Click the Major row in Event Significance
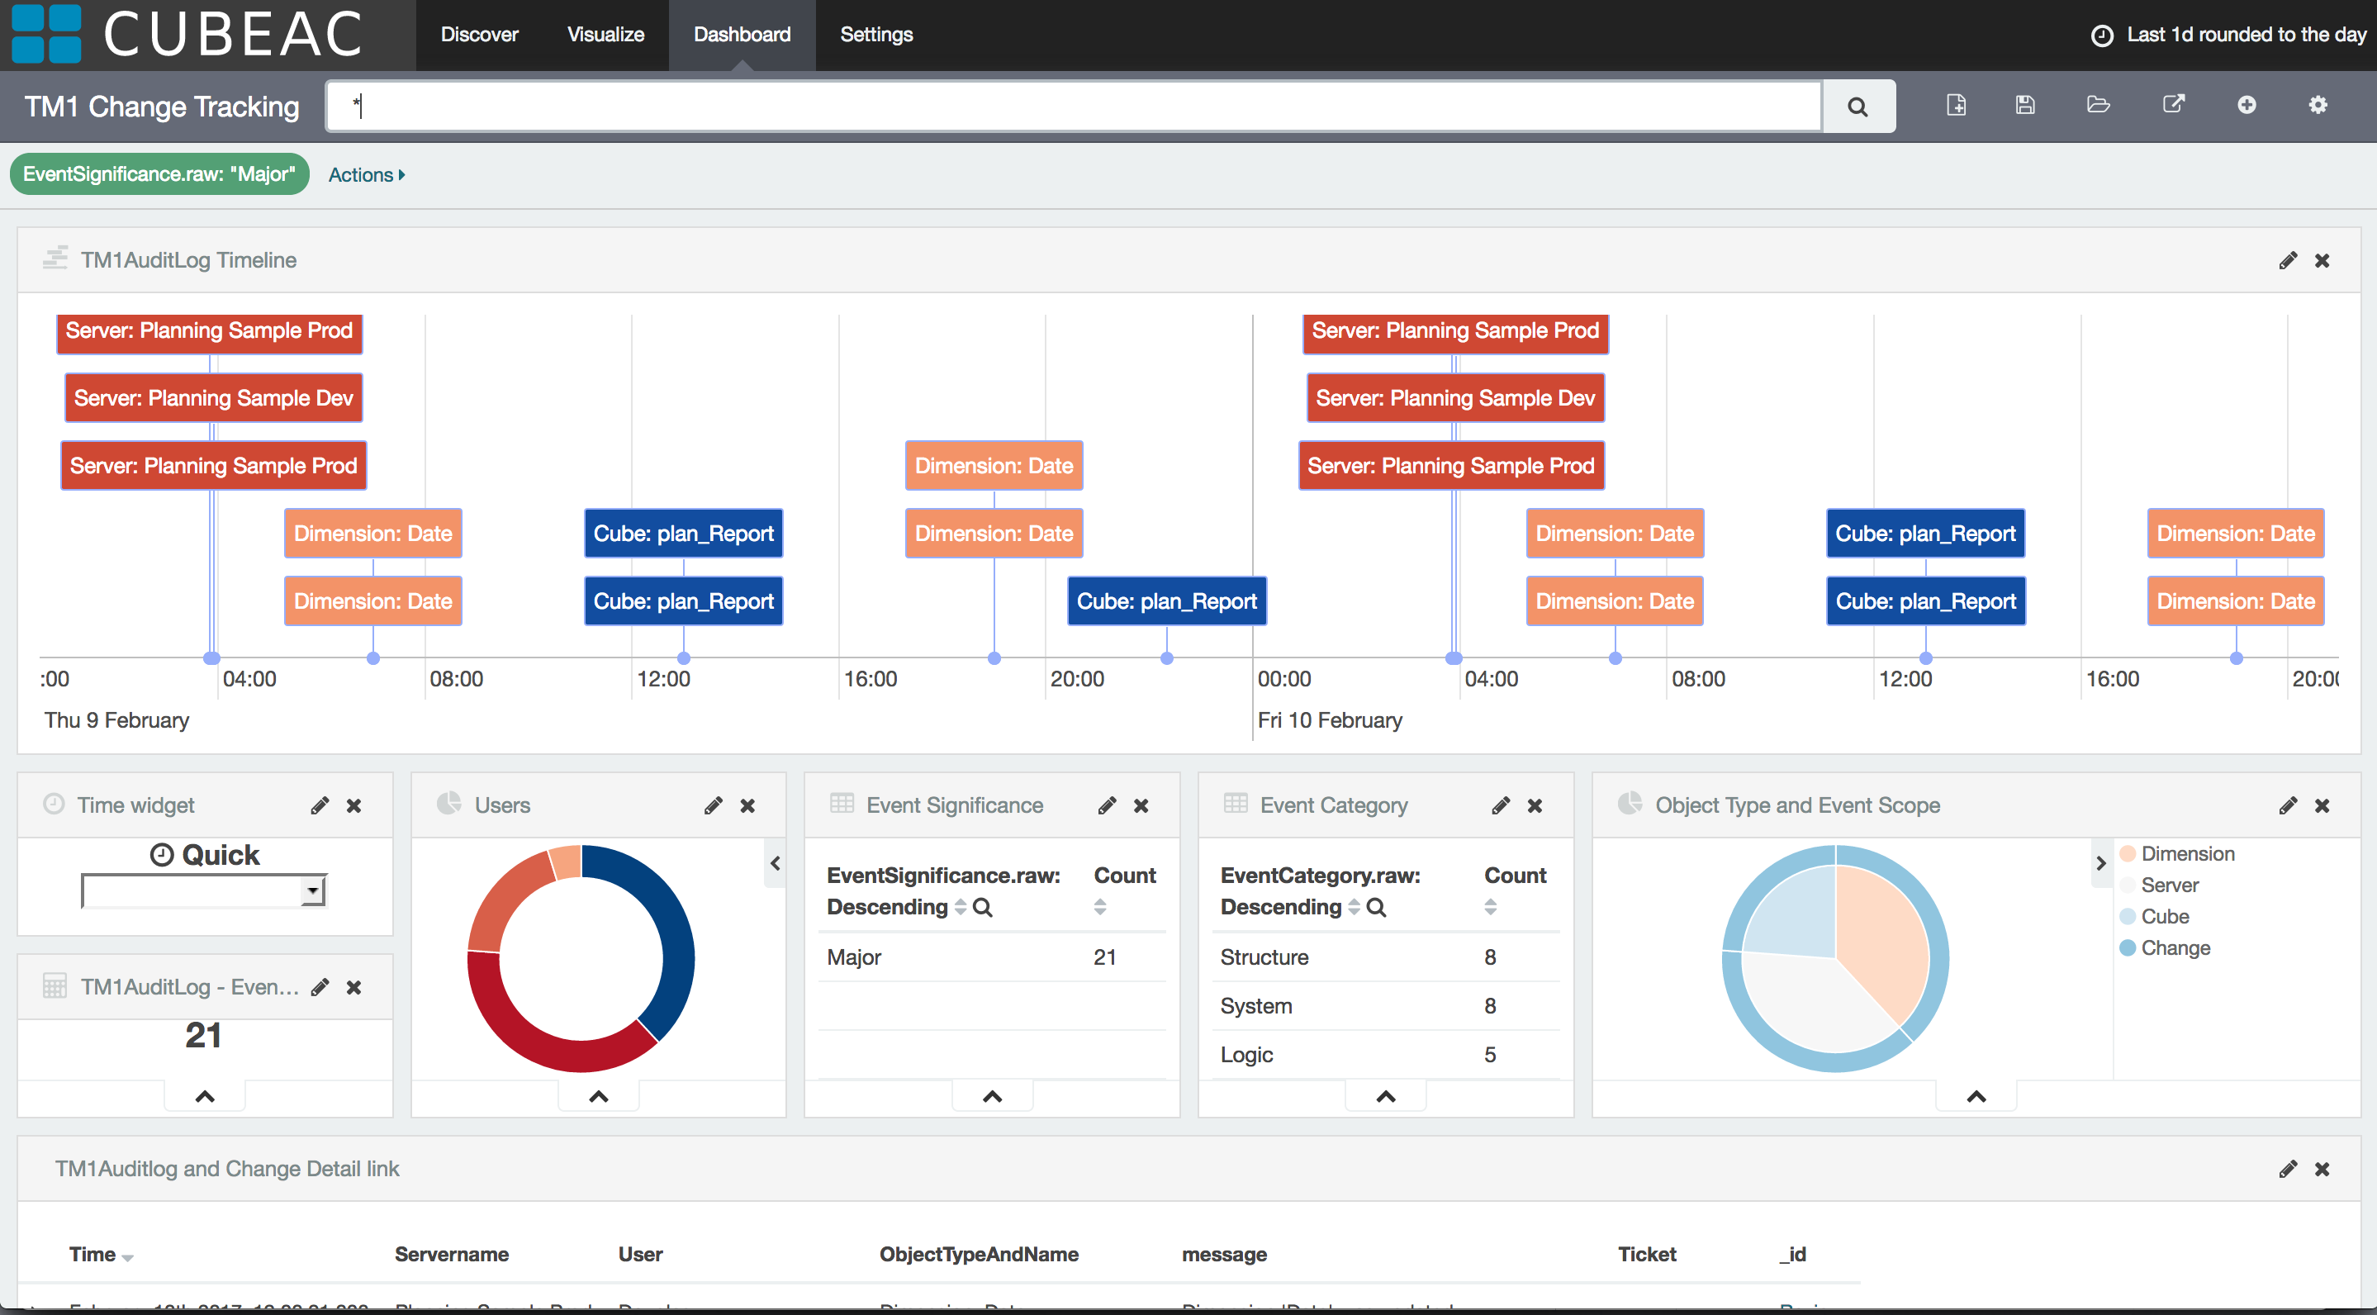This screenshot has width=2377, height=1315. pos(991,957)
